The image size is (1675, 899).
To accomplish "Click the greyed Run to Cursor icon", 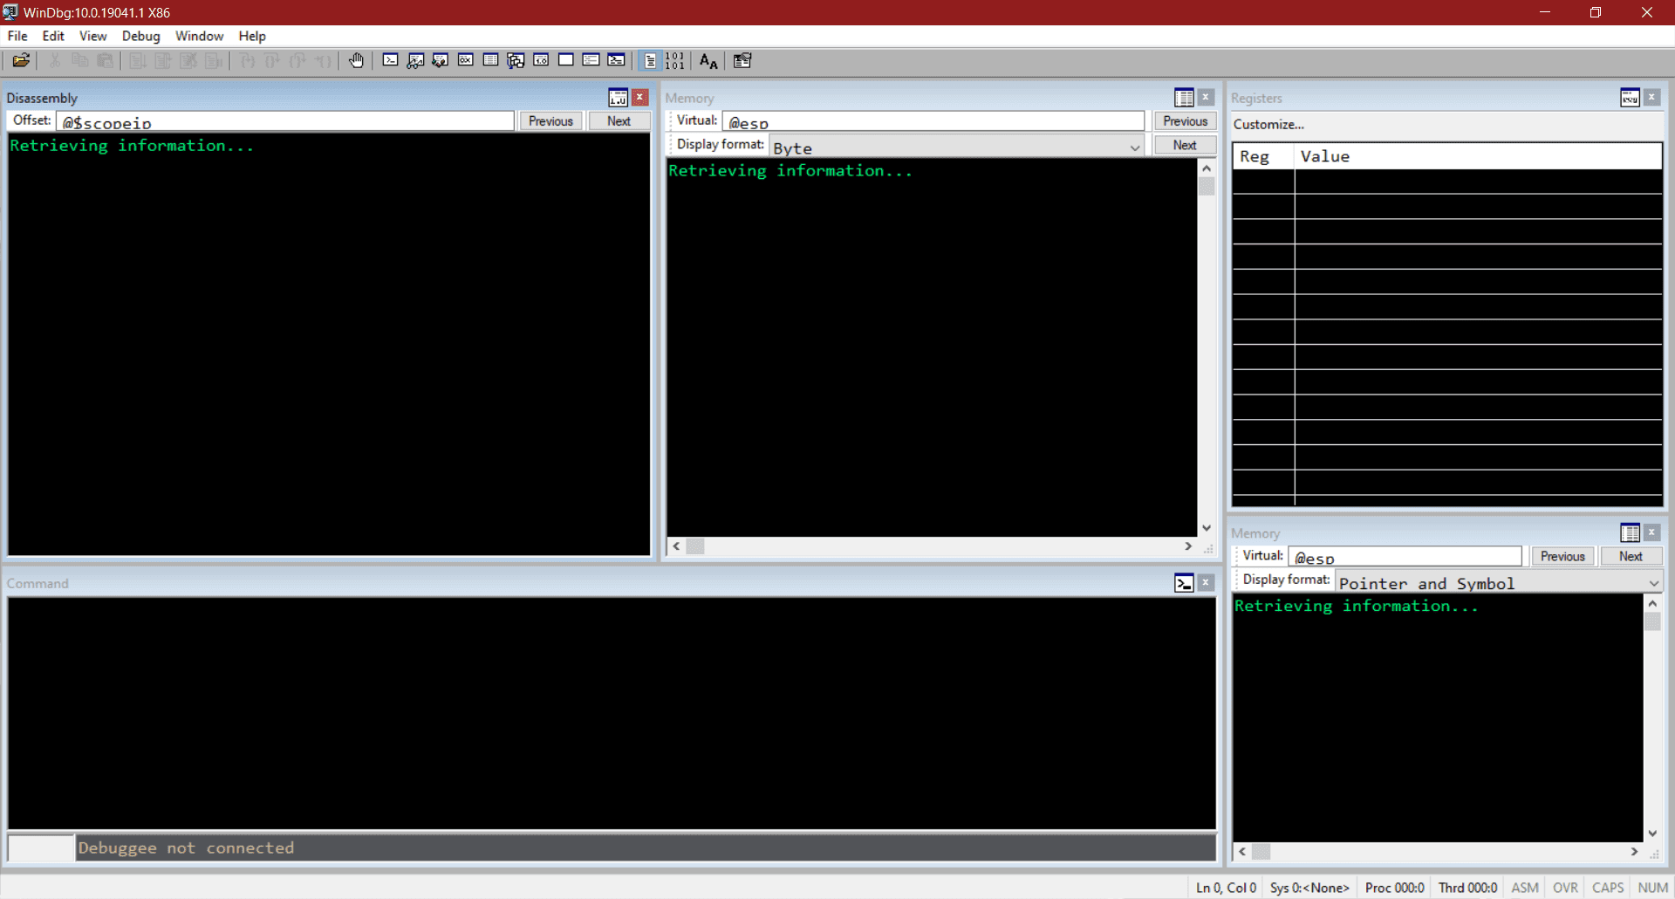I will click(x=323, y=60).
